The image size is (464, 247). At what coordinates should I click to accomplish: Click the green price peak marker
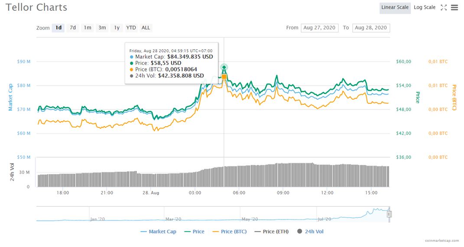(224, 67)
